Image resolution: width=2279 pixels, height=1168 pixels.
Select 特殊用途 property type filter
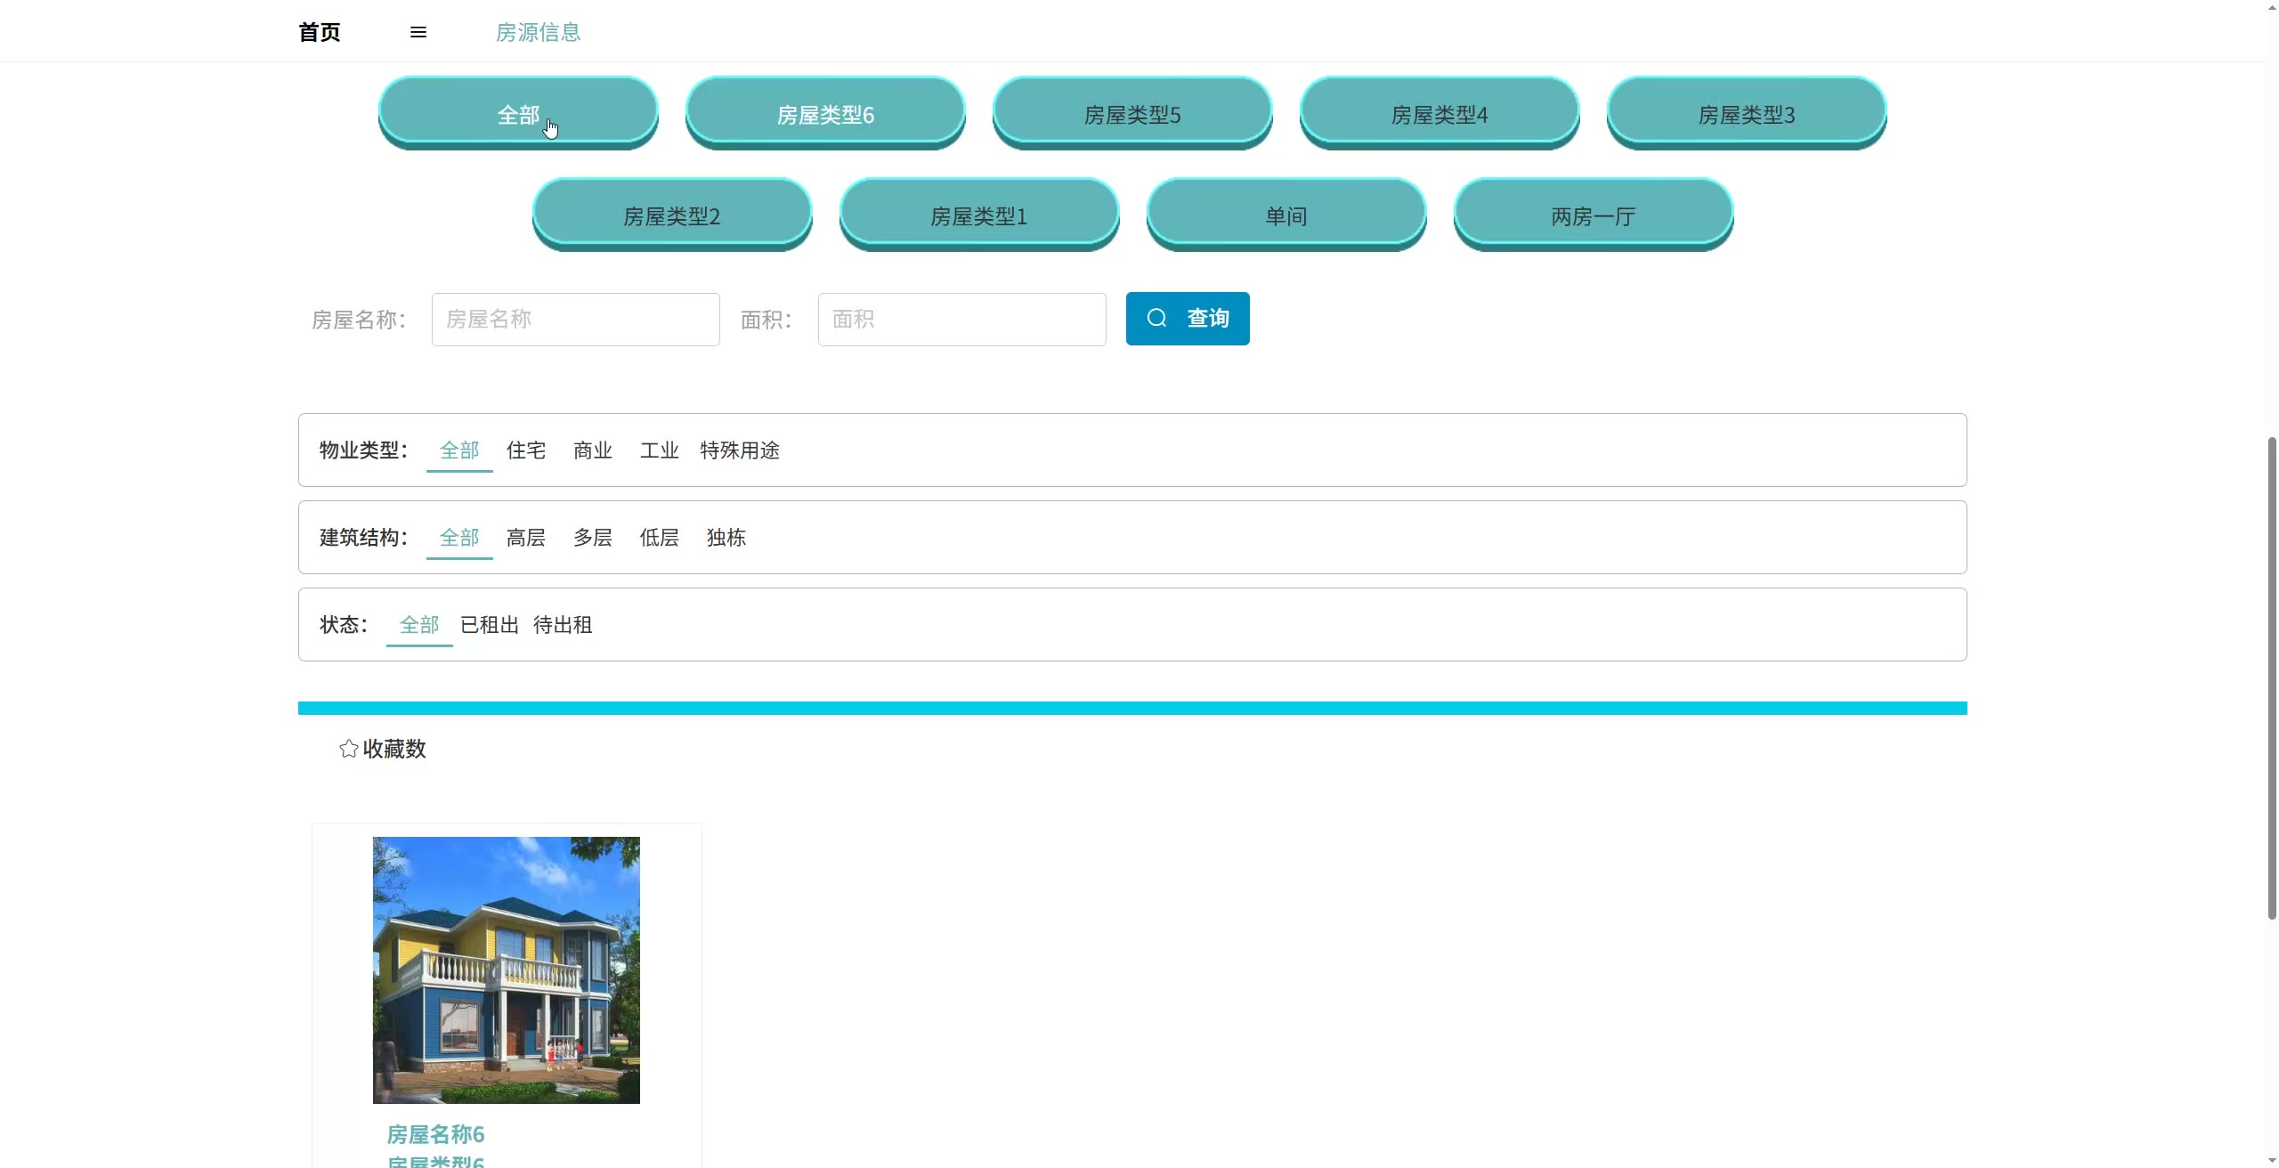(x=739, y=450)
